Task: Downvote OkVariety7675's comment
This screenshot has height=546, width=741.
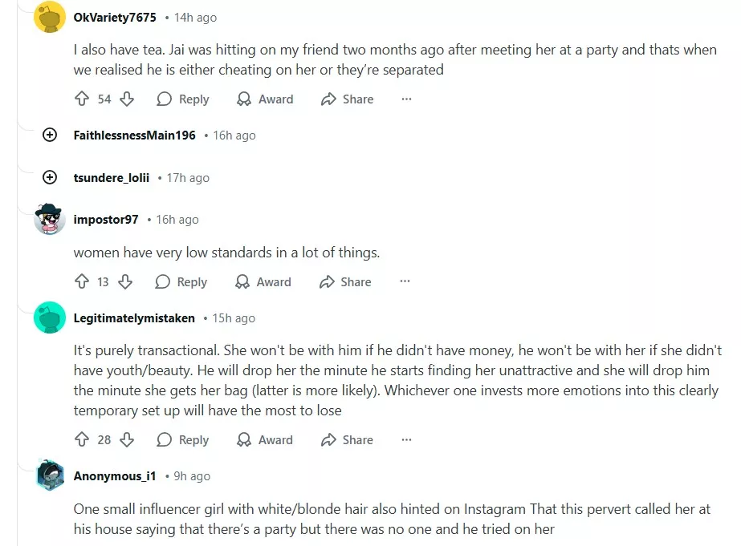Action: (127, 99)
